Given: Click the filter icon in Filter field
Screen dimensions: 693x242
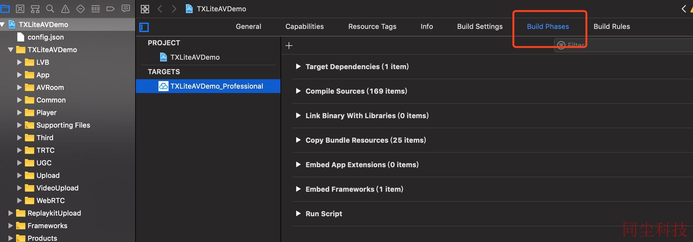Looking at the screenshot, I should coord(561,45).
